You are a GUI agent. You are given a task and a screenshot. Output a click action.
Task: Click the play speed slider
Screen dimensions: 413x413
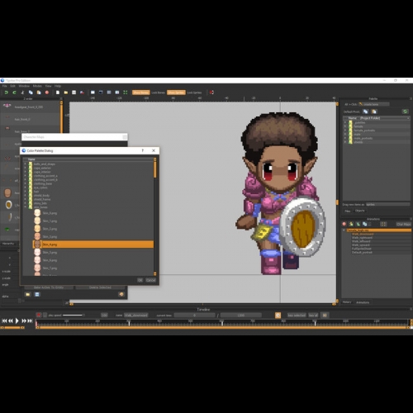pyautogui.click(x=74, y=316)
